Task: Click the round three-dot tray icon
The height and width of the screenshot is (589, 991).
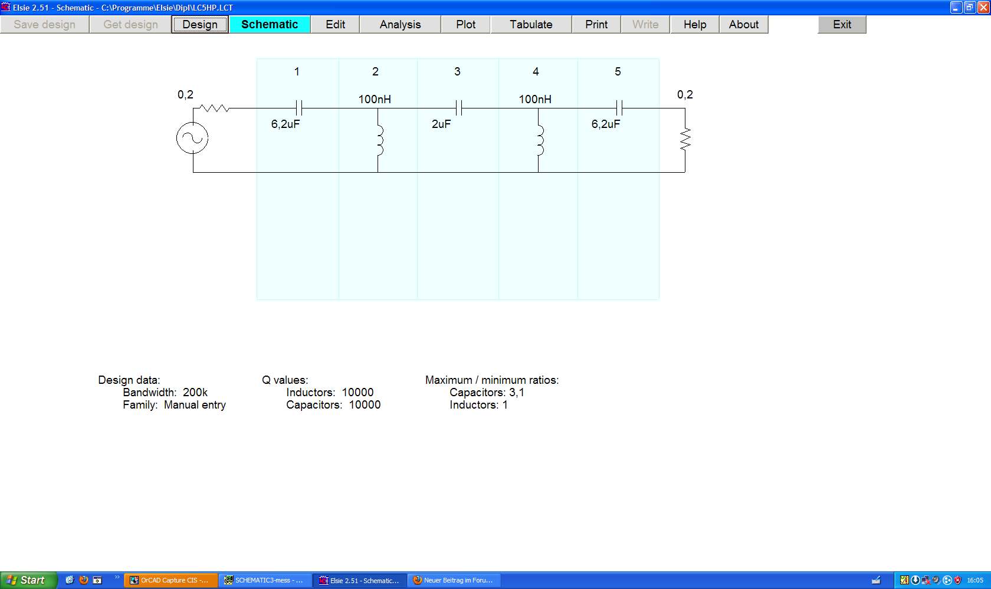Action: 947,580
